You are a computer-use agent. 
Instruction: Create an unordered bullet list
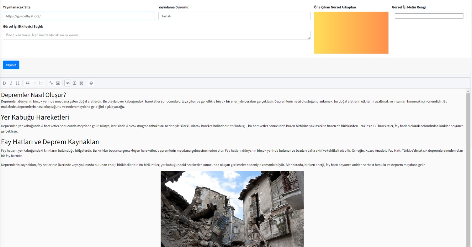click(35, 83)
